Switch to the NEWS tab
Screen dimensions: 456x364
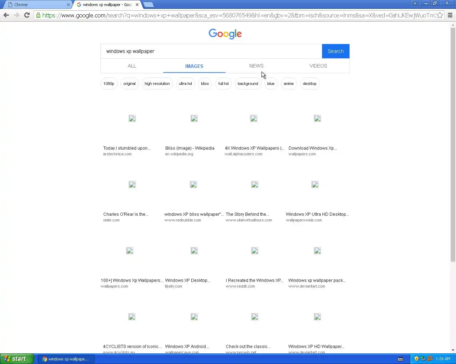[x=256, y=66]
